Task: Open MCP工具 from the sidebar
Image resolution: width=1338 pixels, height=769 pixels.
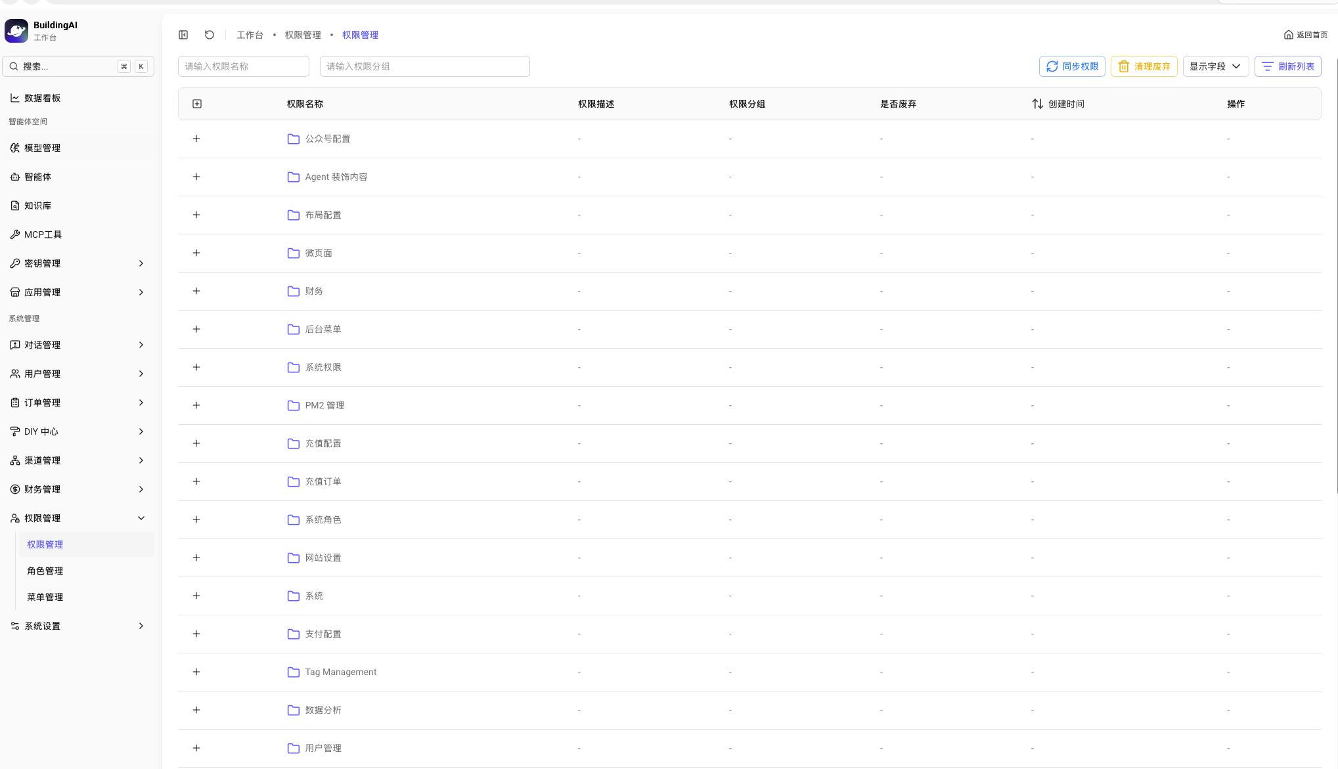Action: click(43, 234)
